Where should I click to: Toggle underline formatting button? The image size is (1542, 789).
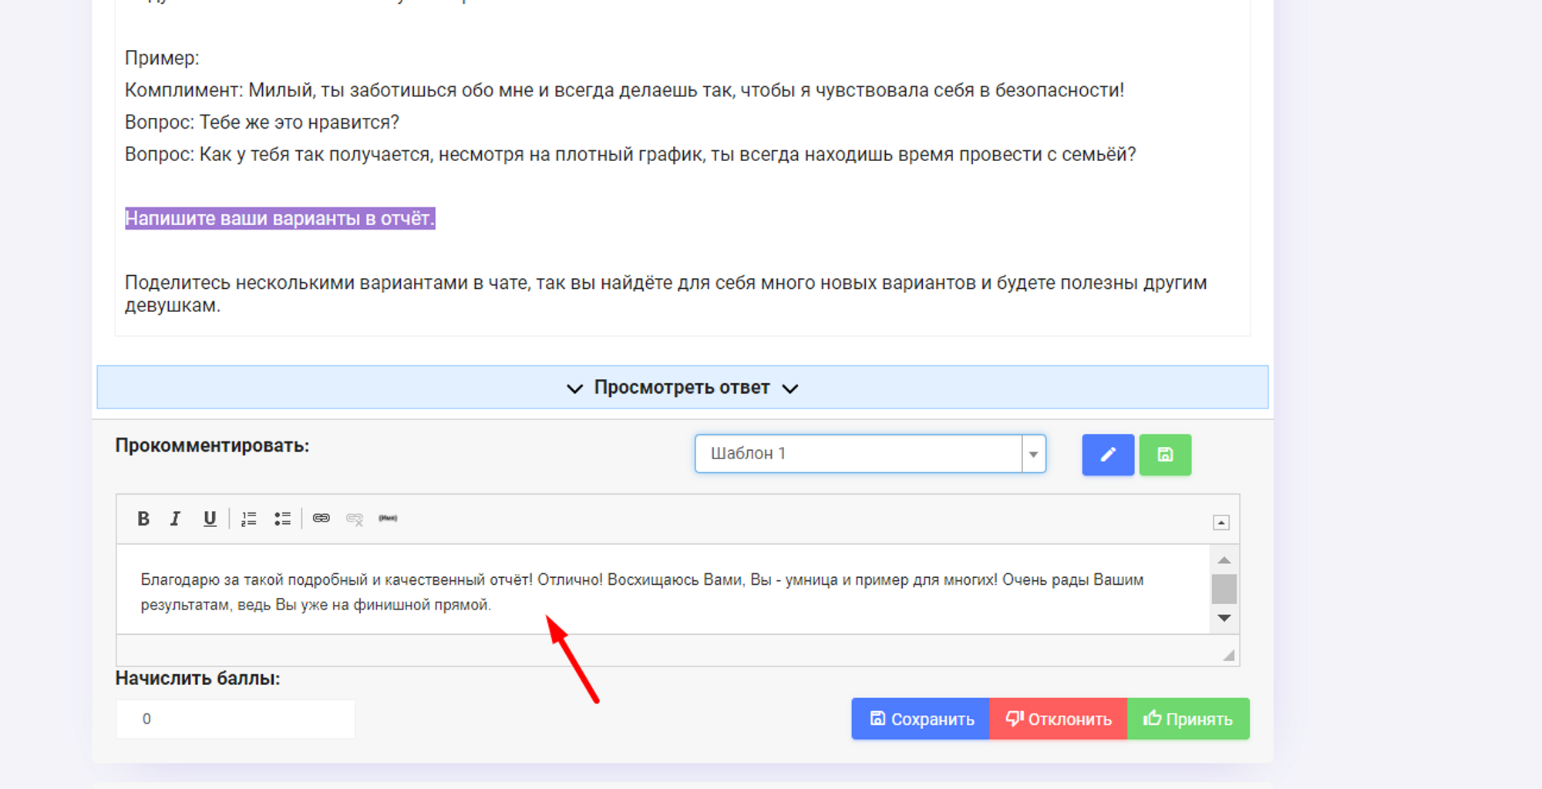coord(209,519)
